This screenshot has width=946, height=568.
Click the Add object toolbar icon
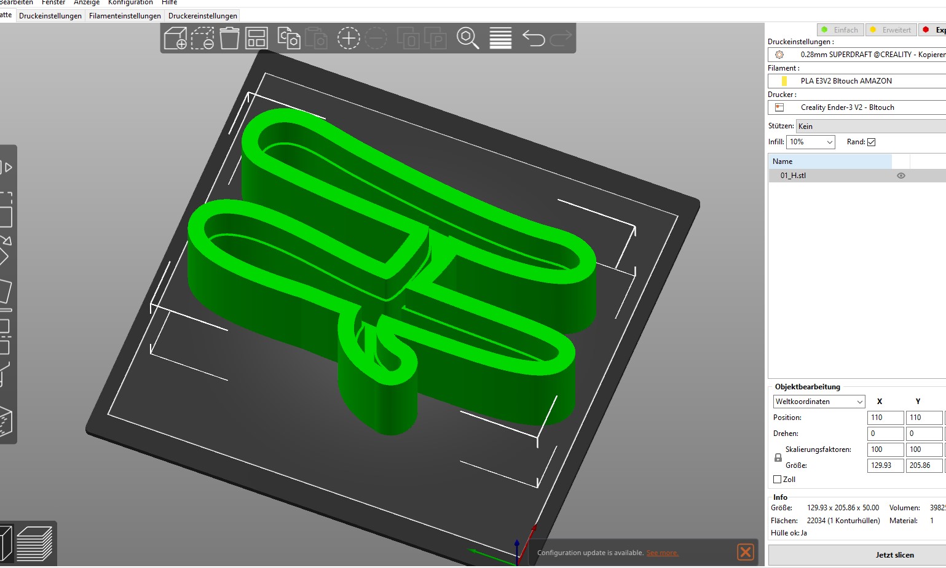(175, 38)
